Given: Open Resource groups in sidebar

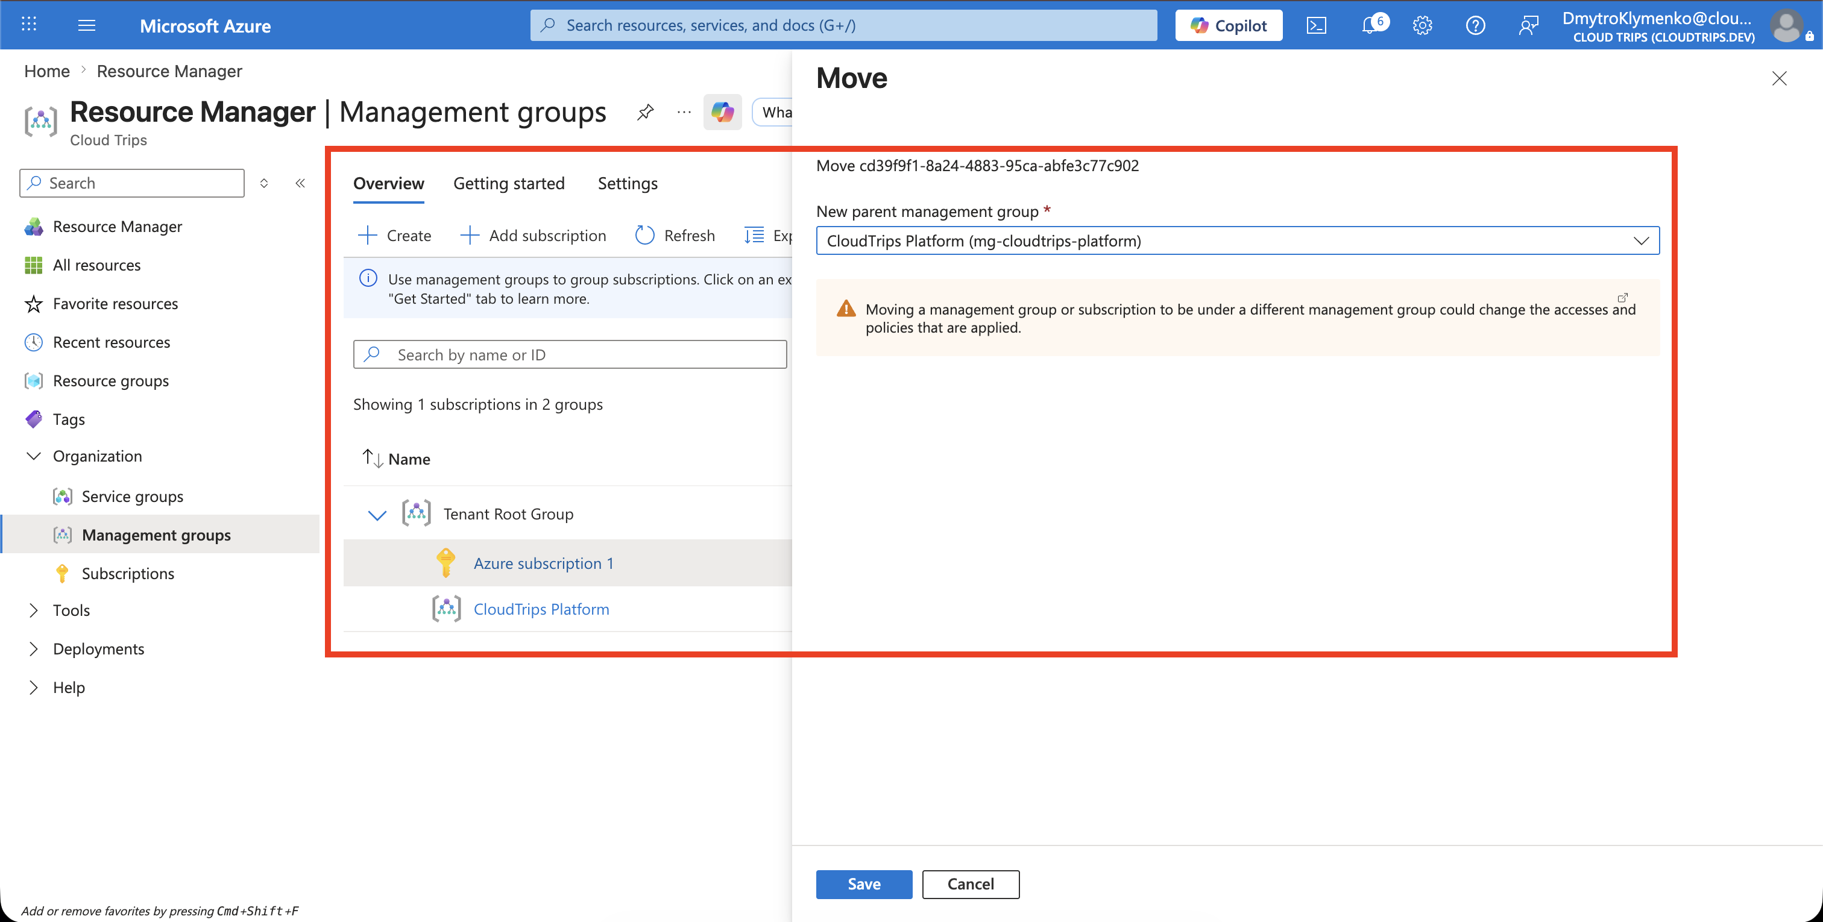Looking at the screenshot, I should tap(111, 381).
